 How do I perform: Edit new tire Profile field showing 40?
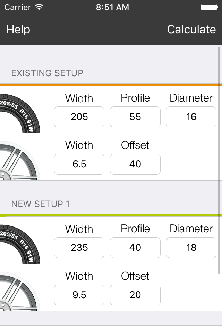pos(135,248)
